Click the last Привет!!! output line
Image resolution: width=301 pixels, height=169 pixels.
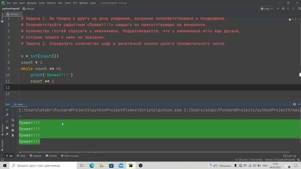(x=29, y=141)
